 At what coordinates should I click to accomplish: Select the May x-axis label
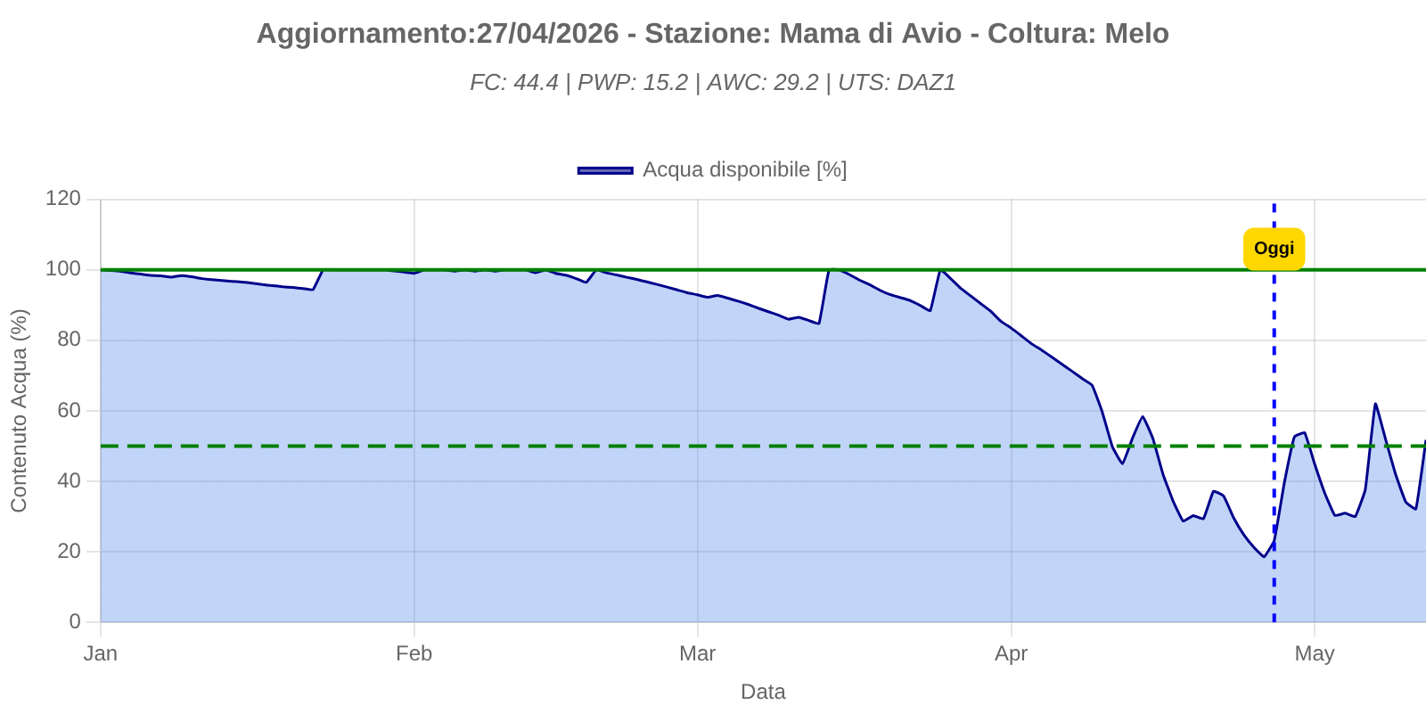pos(1314,653)
